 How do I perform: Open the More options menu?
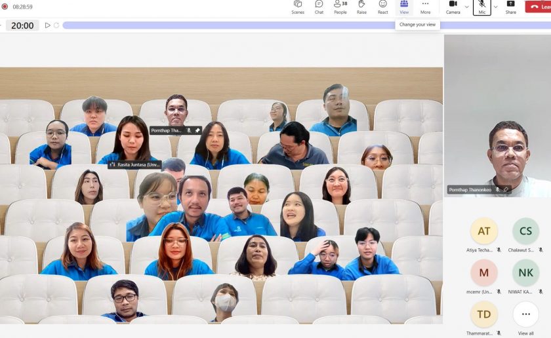click(x=425, y=7)
